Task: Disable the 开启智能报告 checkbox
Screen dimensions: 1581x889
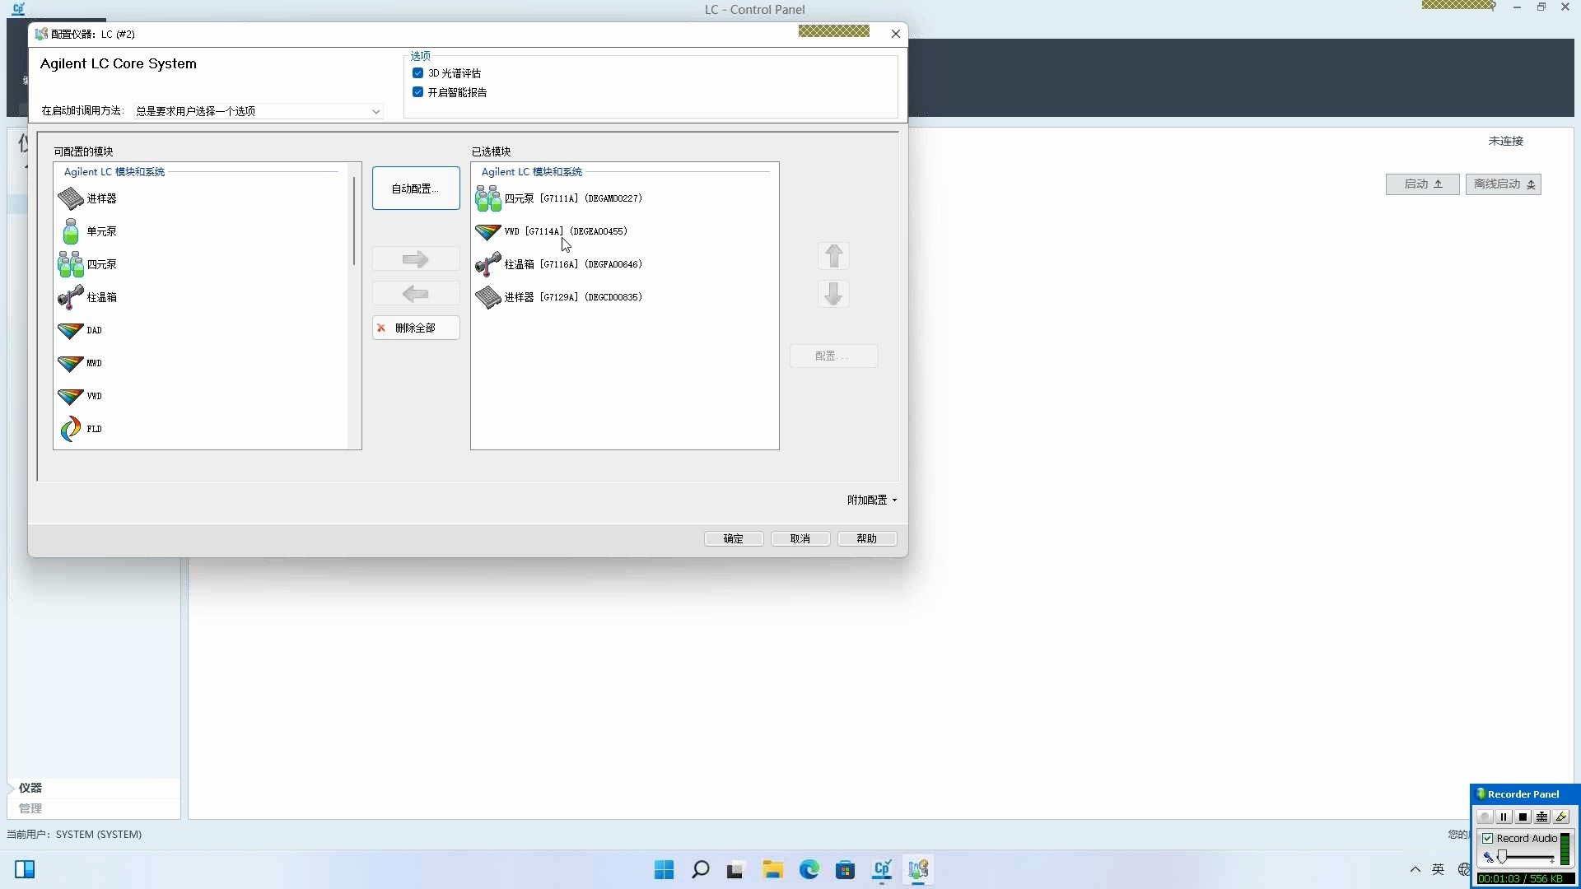Action: pos(418,92)
